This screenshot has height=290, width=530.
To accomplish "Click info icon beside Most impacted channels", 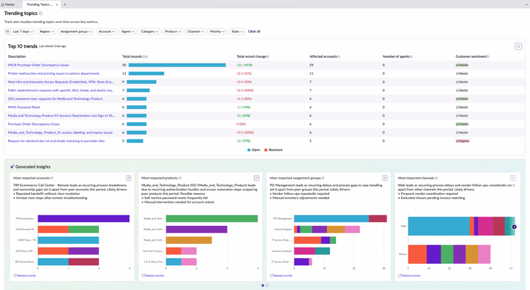I will [436, 178].
